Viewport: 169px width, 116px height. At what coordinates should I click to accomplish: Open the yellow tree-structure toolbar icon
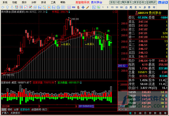click(44, 7)
